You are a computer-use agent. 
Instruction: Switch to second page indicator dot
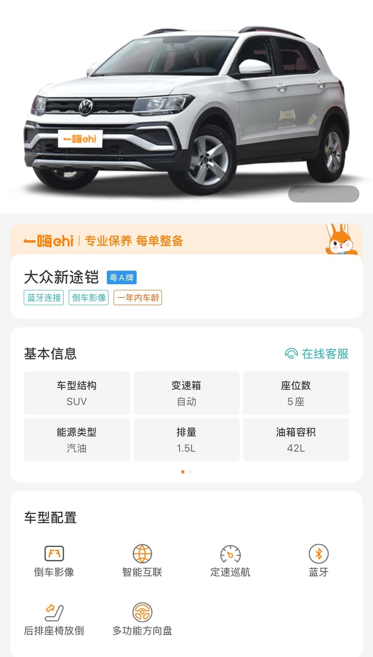[190, 472]
